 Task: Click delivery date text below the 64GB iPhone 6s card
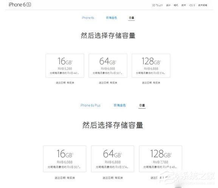click(108, 83)
